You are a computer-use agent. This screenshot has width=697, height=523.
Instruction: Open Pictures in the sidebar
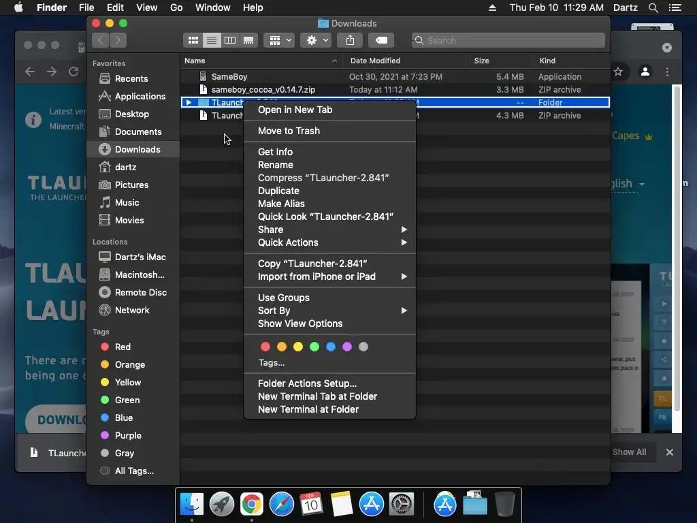(x=133, y=185)
